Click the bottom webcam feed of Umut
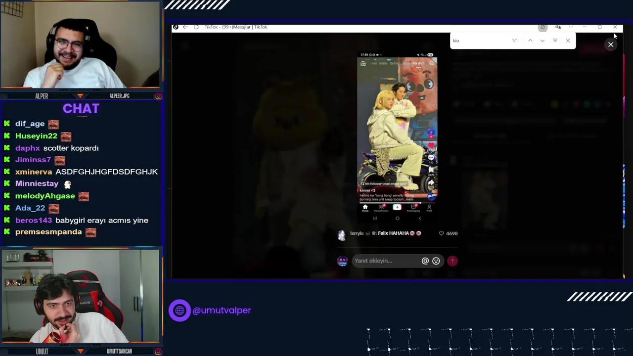The width and height of the screenshot is (633, 356). (x=80, y=297)
